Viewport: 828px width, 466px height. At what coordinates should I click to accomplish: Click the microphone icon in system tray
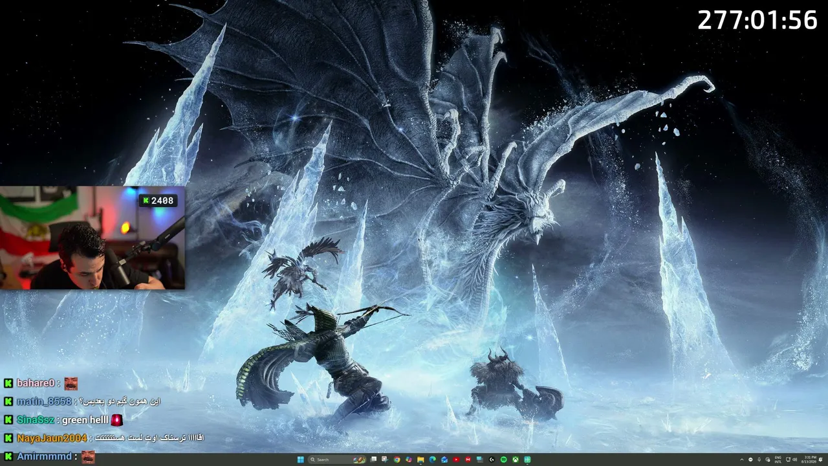pos(759,460)
